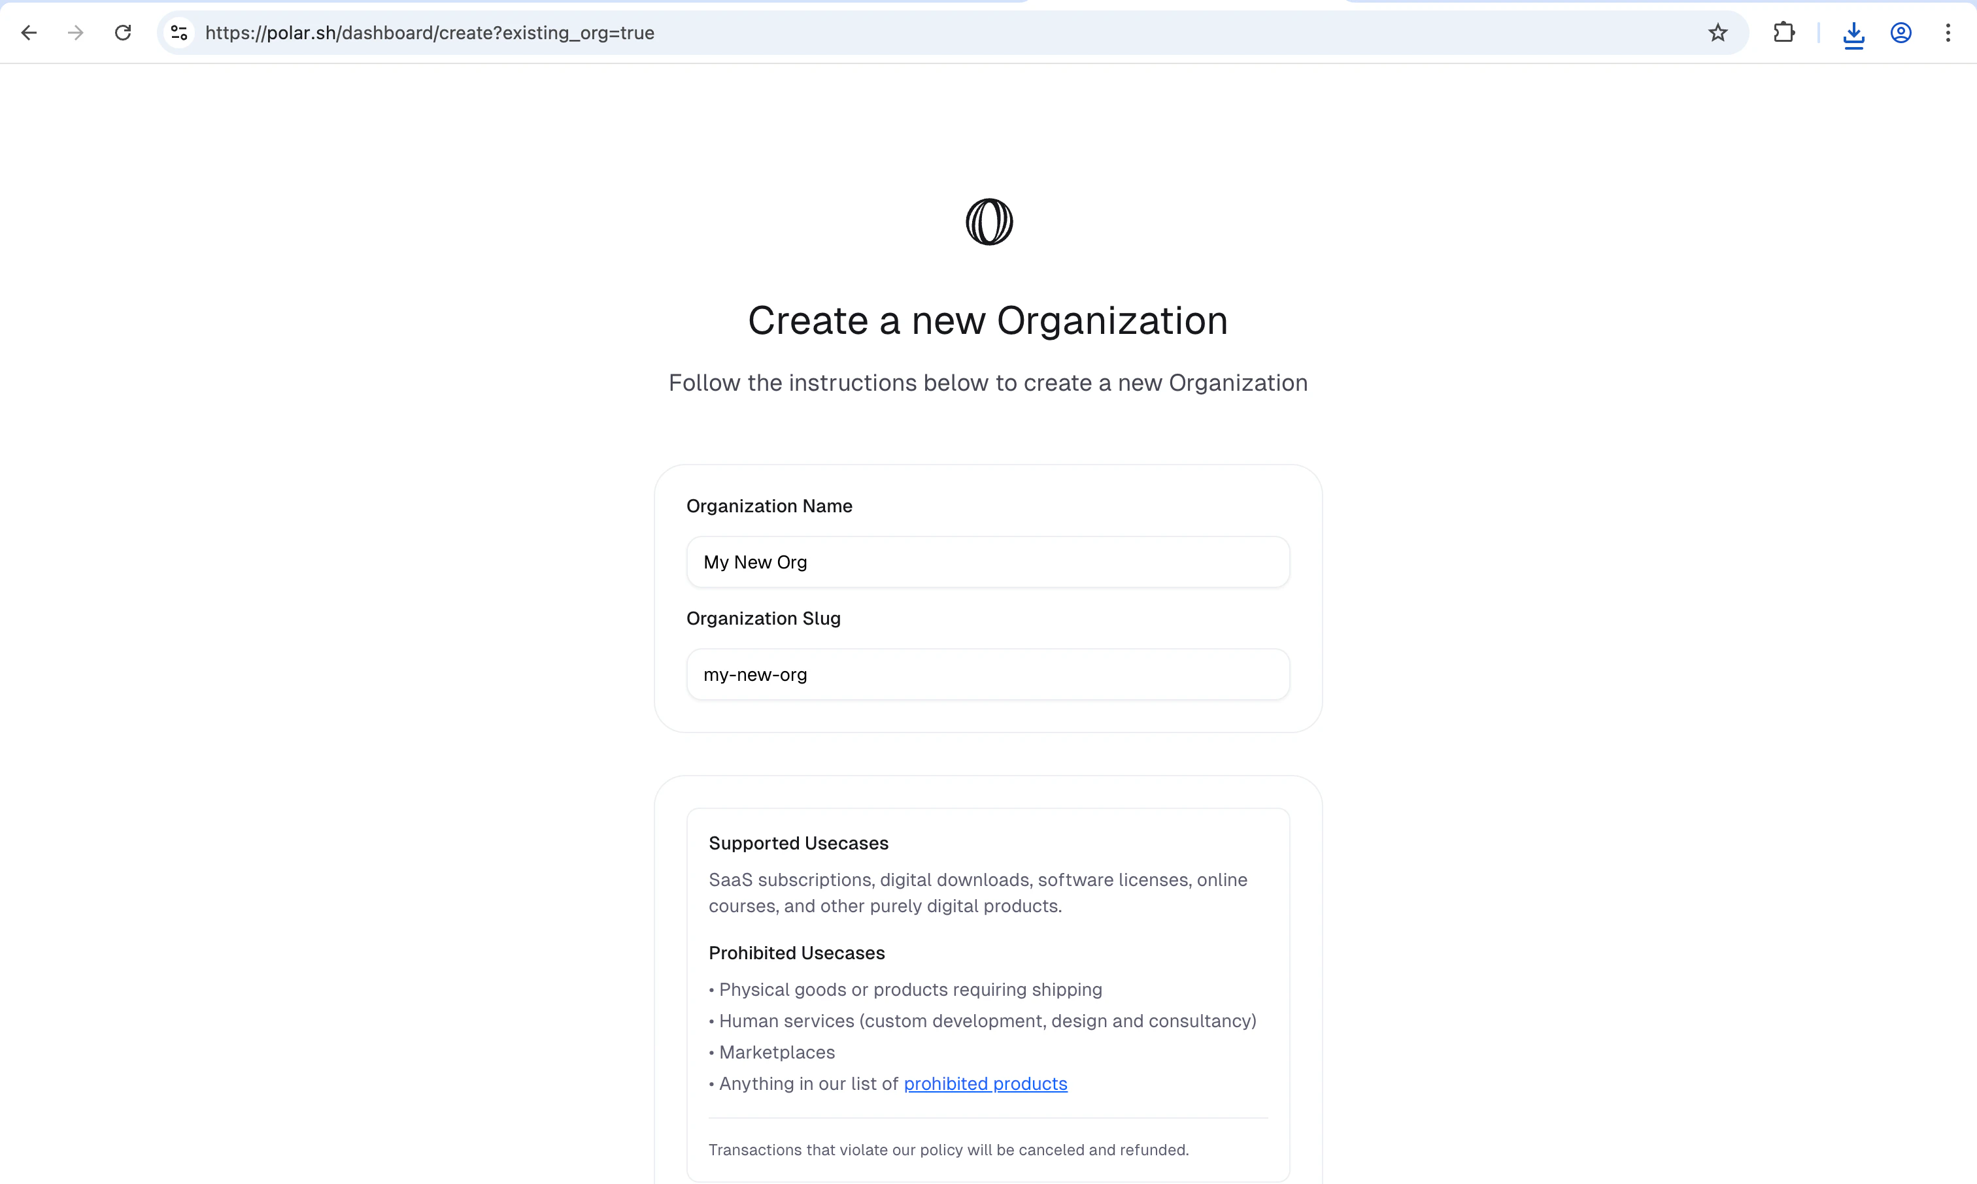This screenshot has height=1184, width=1977.
Task: Click the browser back arrow
Action: pos(29,33)
